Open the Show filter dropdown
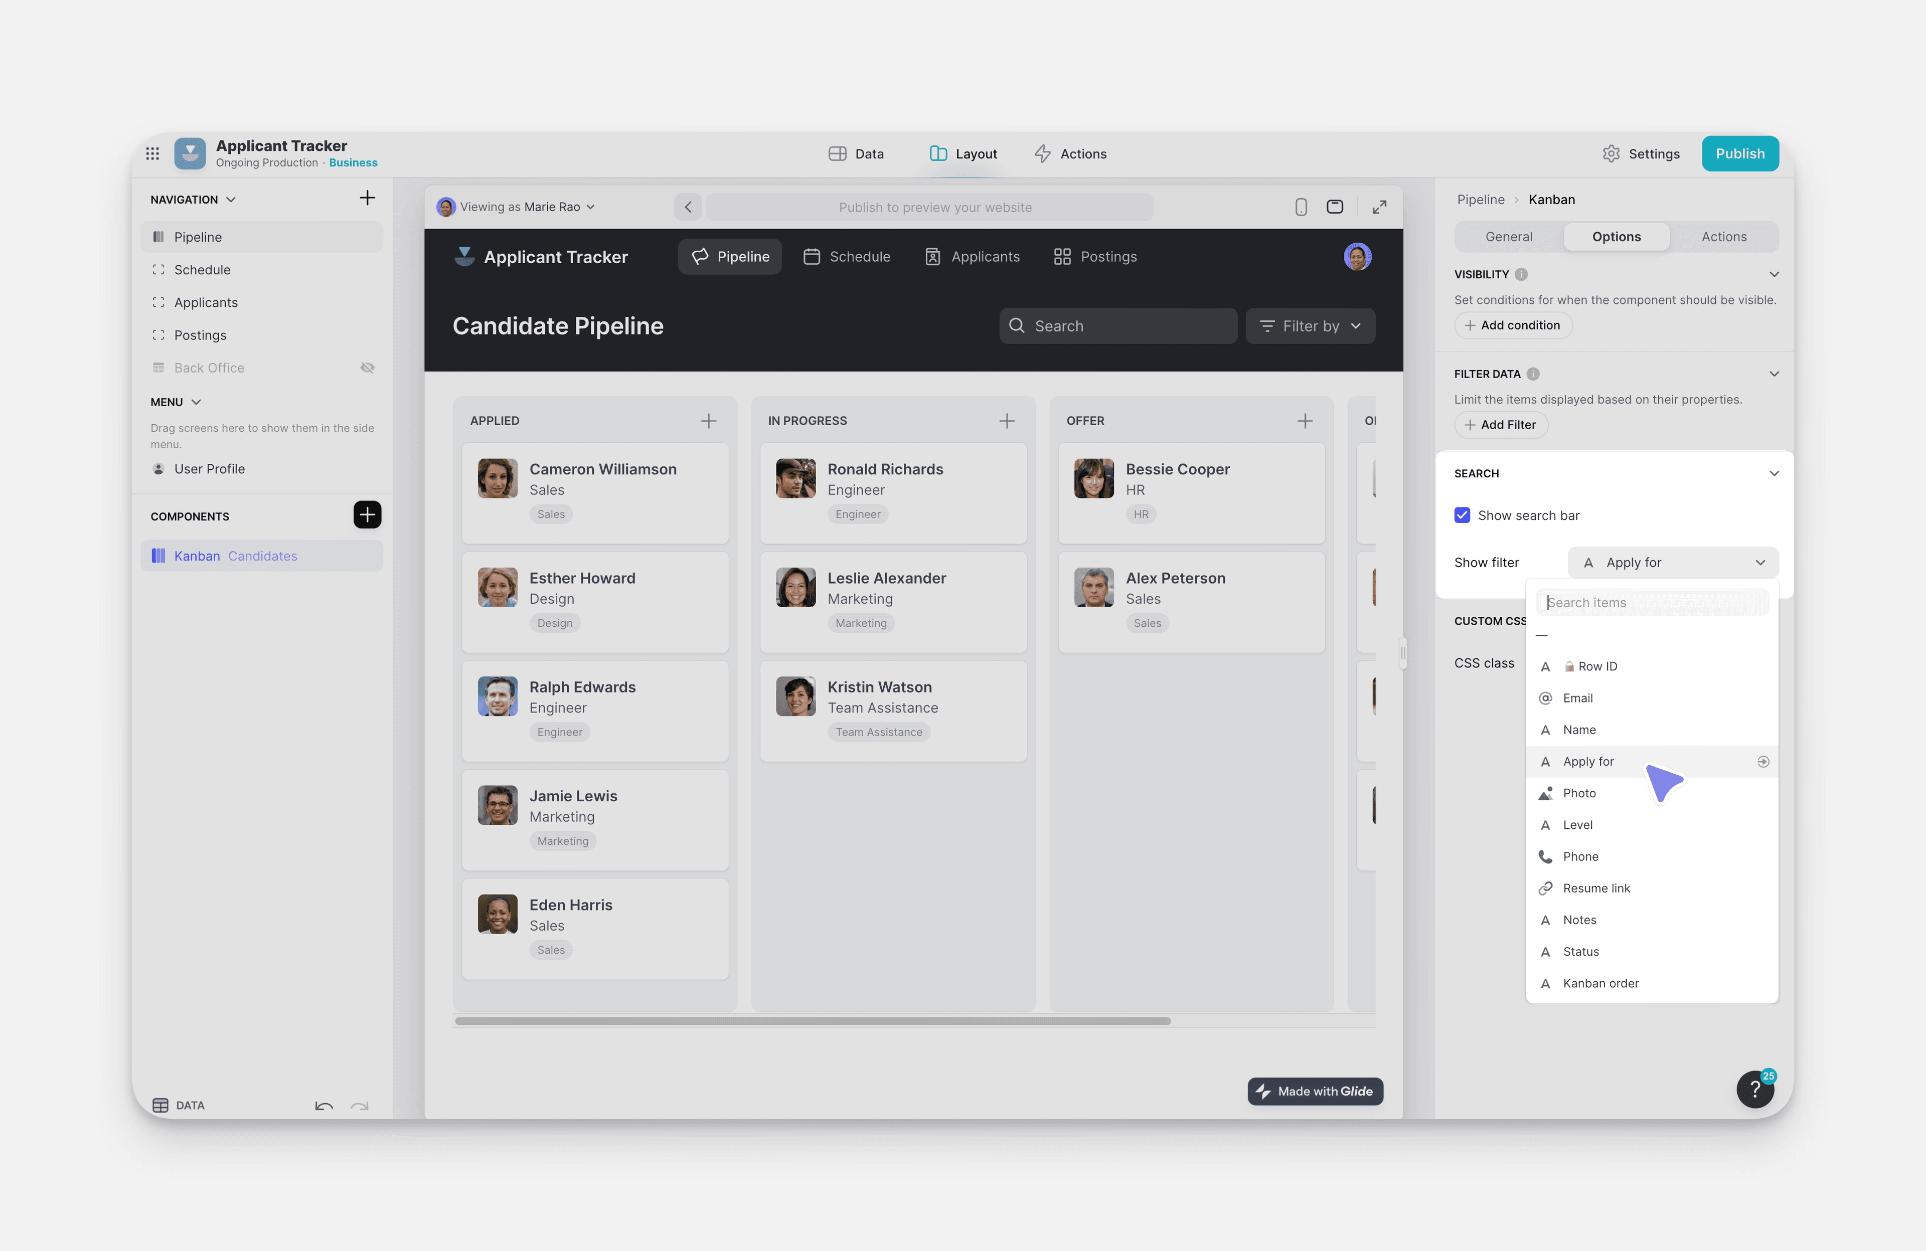The width and height of the screenshot is (1926, 1251). tap(1673, 563)
